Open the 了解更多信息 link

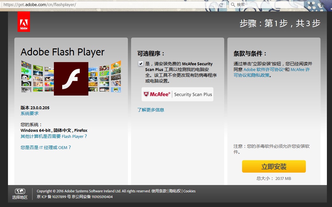click(151, 110)
